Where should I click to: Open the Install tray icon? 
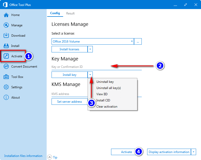point(6,46)
